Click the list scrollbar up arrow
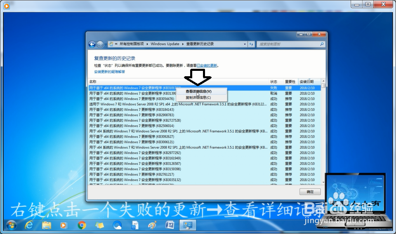The image size is (396, 234). point(323,81)
